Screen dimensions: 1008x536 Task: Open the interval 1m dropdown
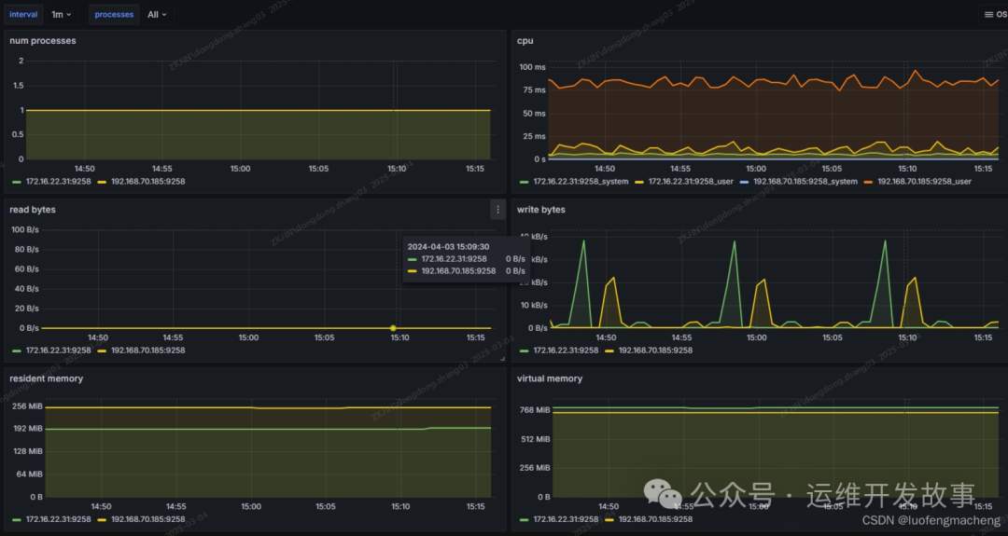pyautogui.click(x=61, y=14)
